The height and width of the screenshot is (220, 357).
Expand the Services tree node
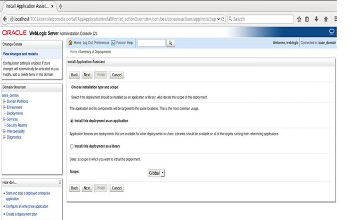(x=4, y=119)
